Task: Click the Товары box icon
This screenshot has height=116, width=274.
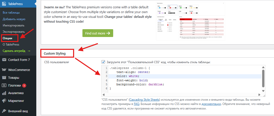Action: coord(4,78)
